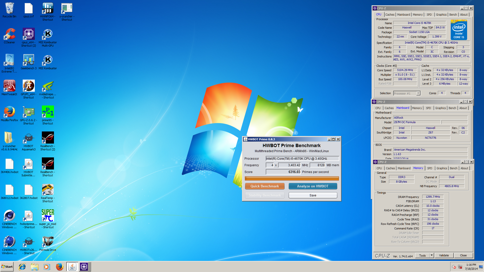Screen dimensions: 484x272
Task: Launch GPUPI_x64 shortcut
Action: [x=28, y=89]
